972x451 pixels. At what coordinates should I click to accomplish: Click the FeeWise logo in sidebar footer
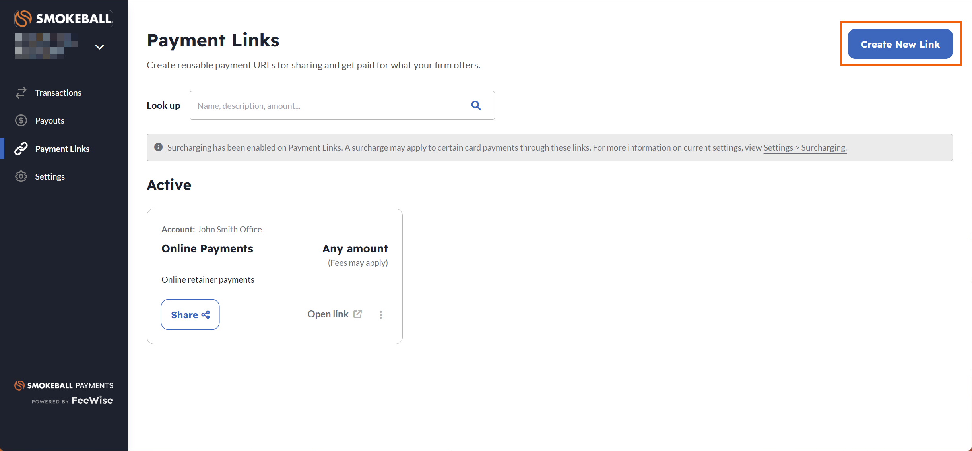[92, 400]
